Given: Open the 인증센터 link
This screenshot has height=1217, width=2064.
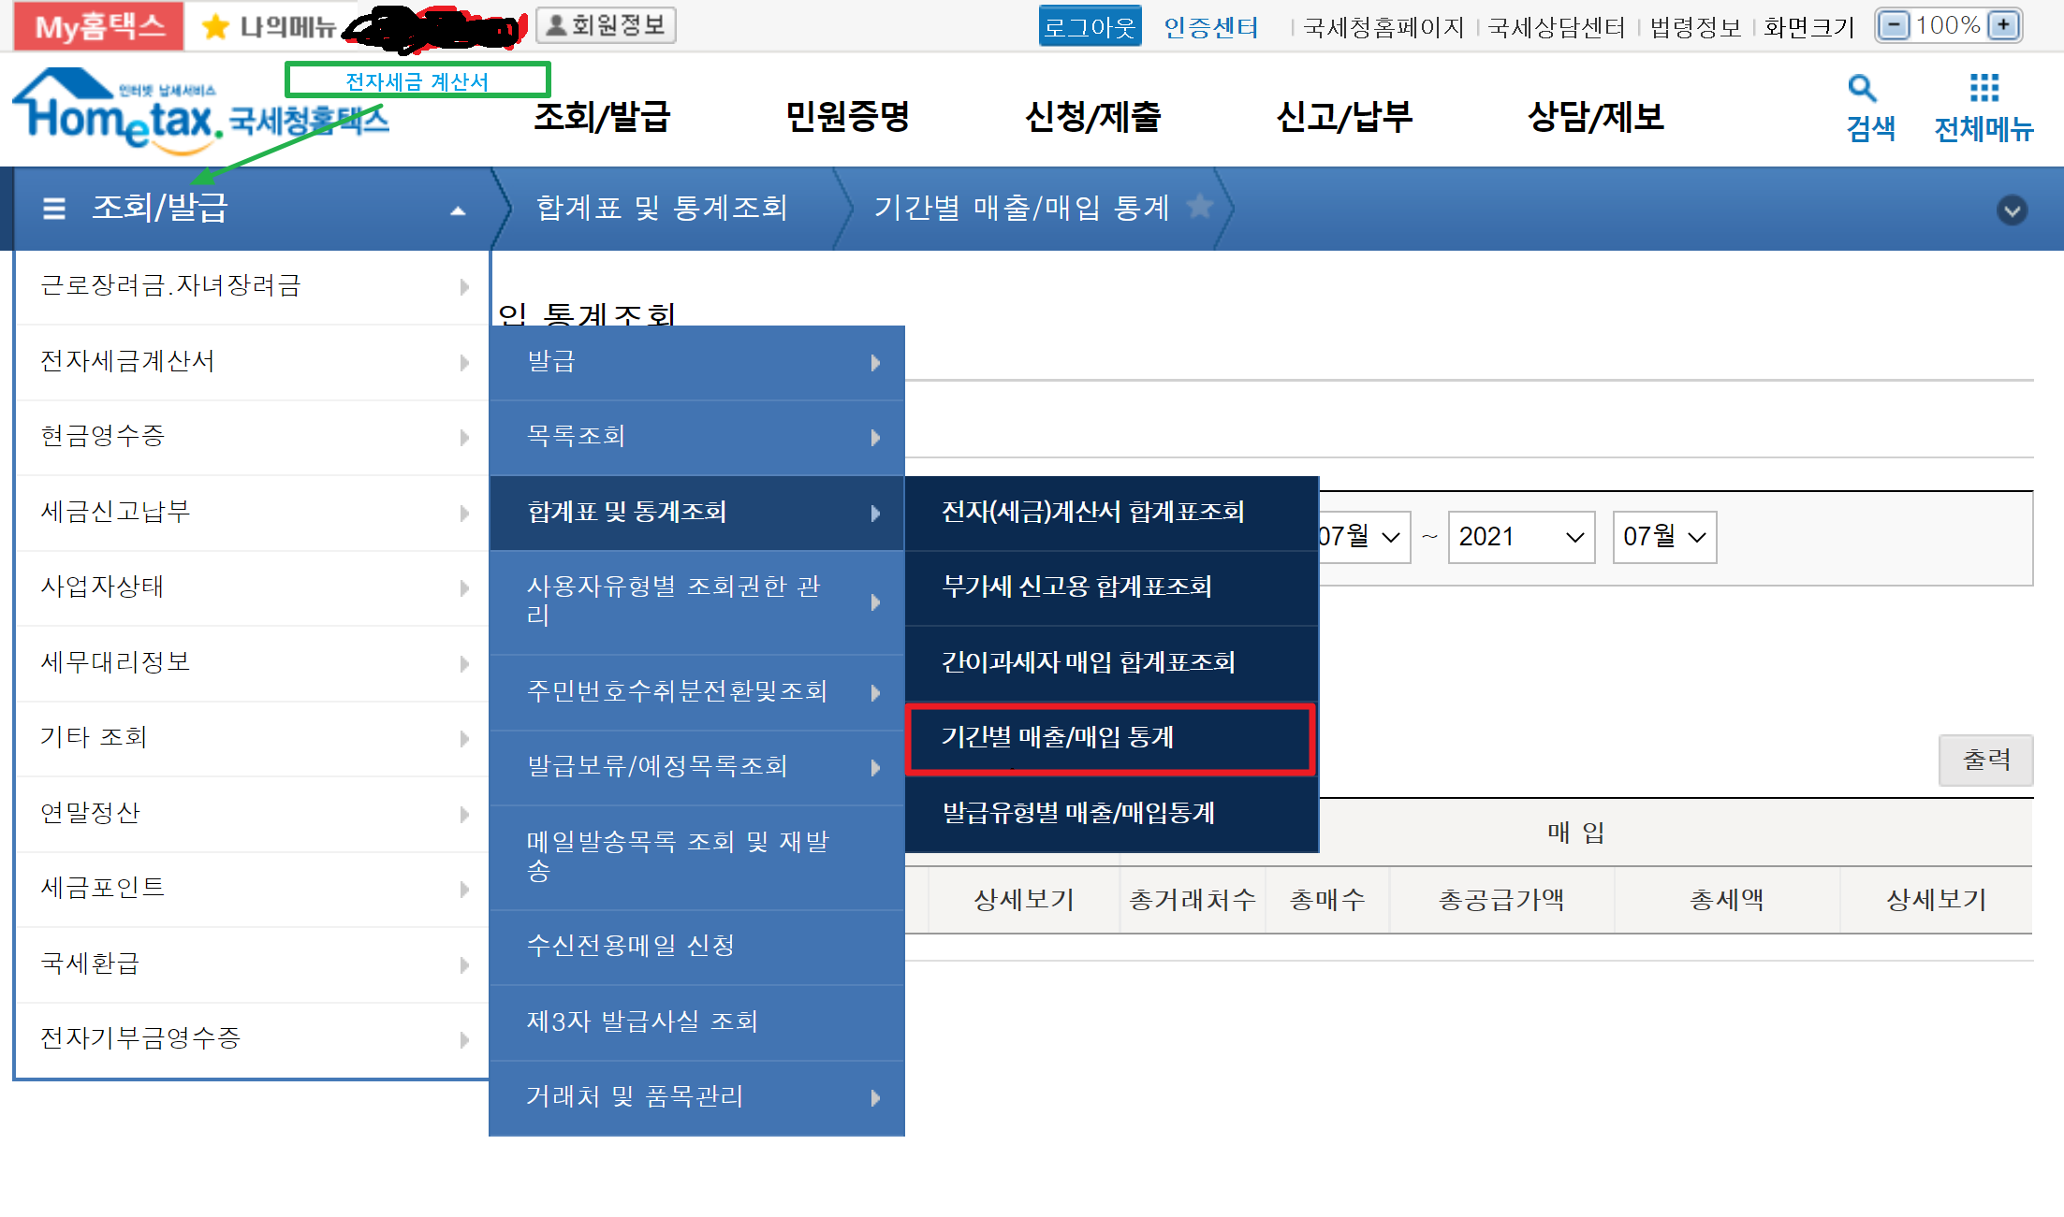Looking at the screenshot, I should point(1210,27).
